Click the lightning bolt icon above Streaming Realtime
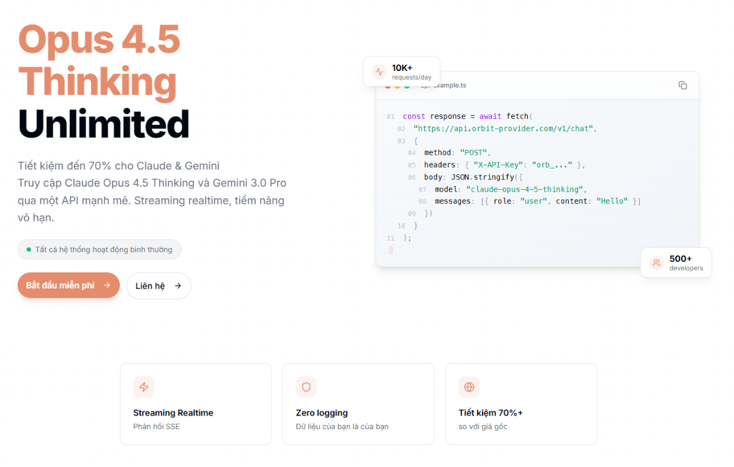The height and width of the screenshot is (467, 734). click(x=144, y=387)
